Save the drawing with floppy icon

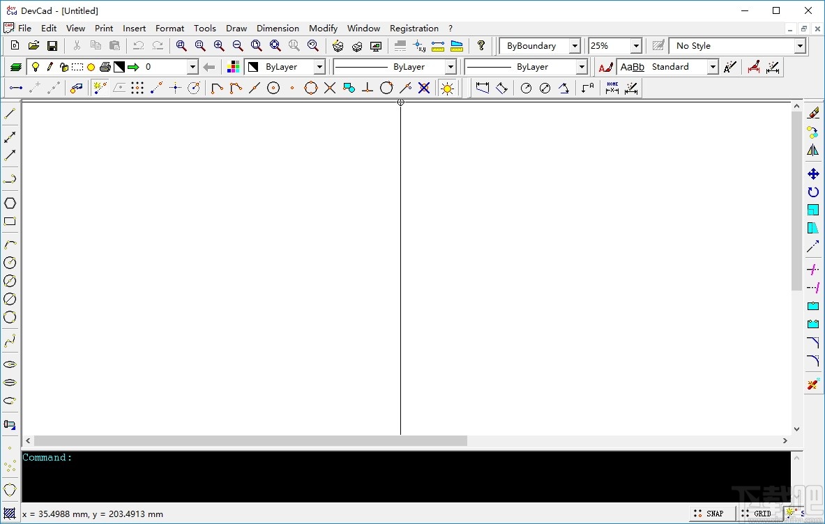(x=52, y=46)
